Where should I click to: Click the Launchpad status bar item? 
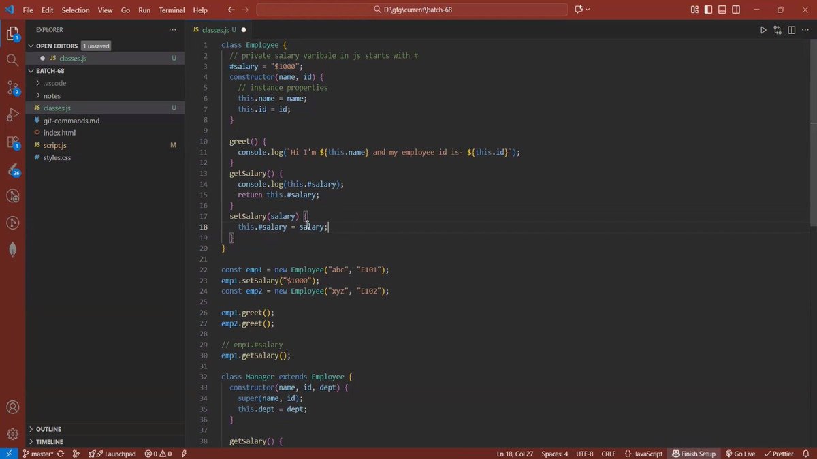click(112, 454)
